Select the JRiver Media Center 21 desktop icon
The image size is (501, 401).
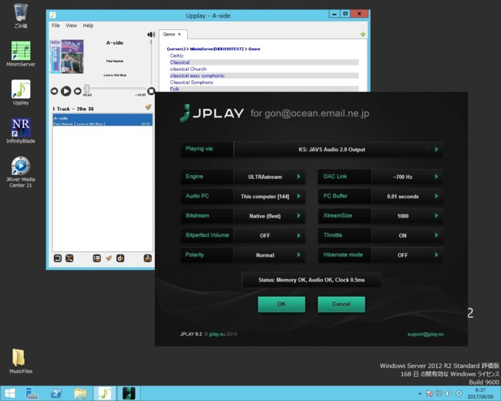point(21,172)
